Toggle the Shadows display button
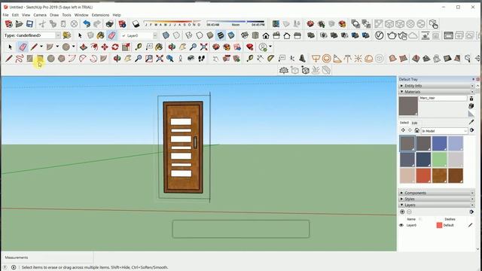Image resolution: width=482 pixels, height=271 pixels. pos(136,24)
